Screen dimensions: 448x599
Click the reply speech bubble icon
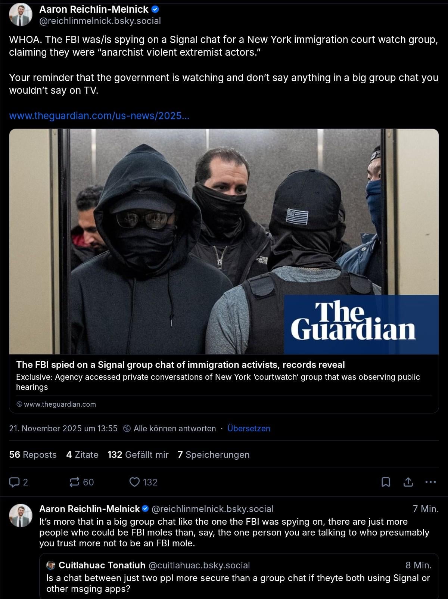(x=14, y=482)
